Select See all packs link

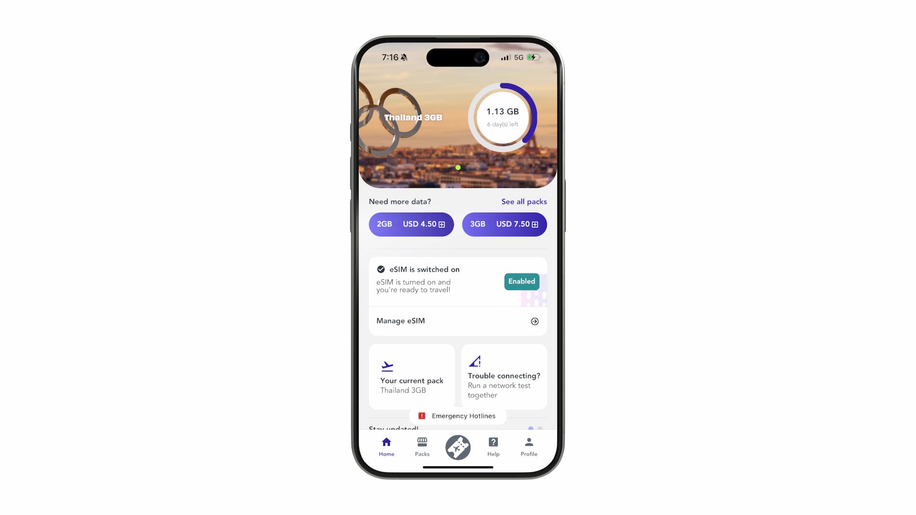(524, 201)
